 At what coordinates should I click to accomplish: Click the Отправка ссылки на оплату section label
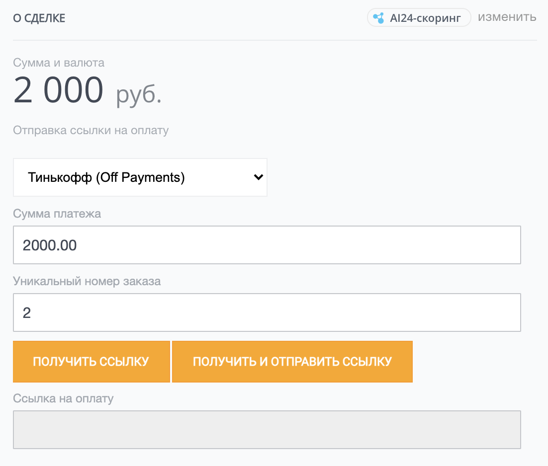pos(91,130)
